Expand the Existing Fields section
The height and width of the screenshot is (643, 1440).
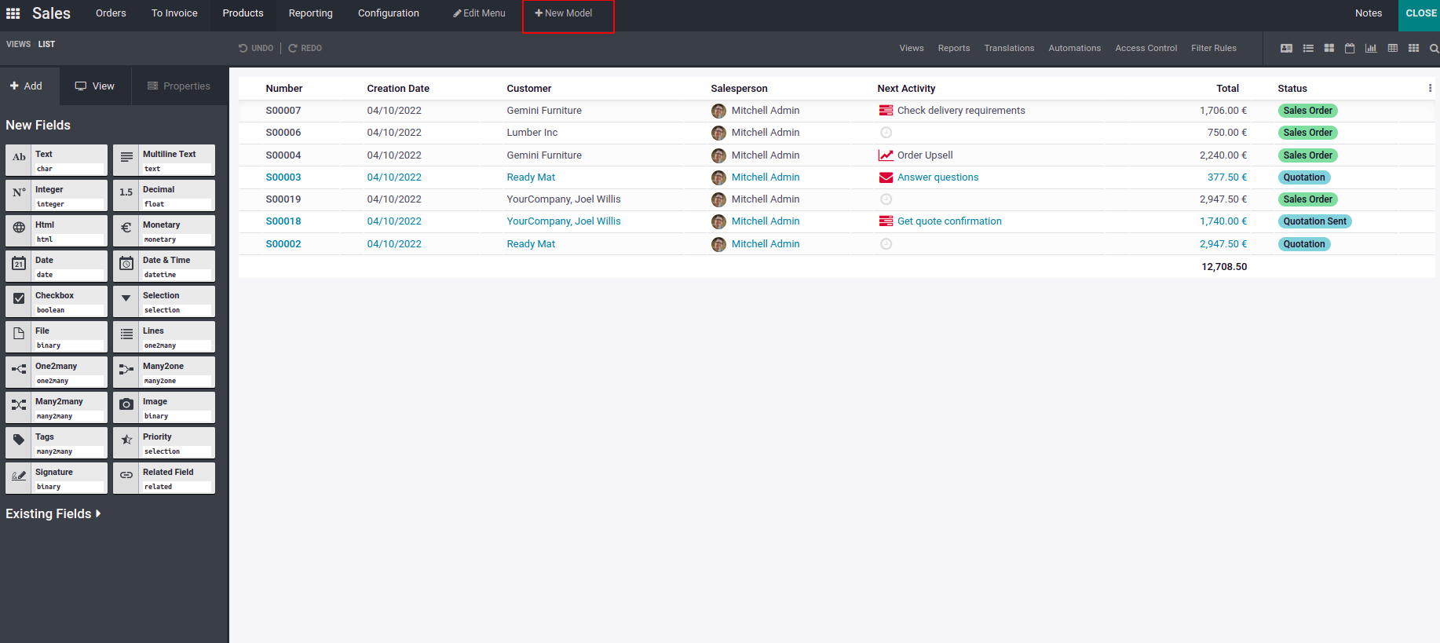click(53, 513)
